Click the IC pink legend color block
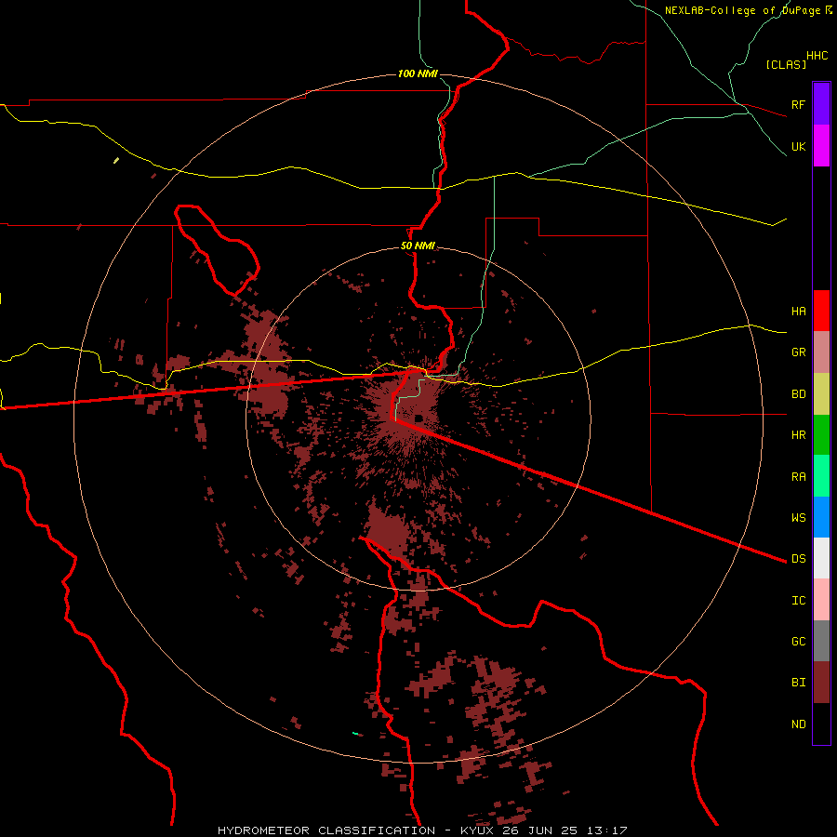 [821, 600]
